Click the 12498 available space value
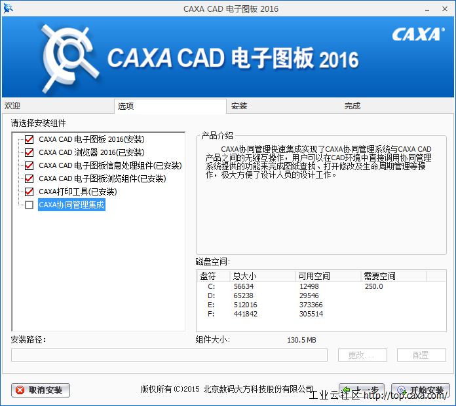 click(x=309, y=286)
